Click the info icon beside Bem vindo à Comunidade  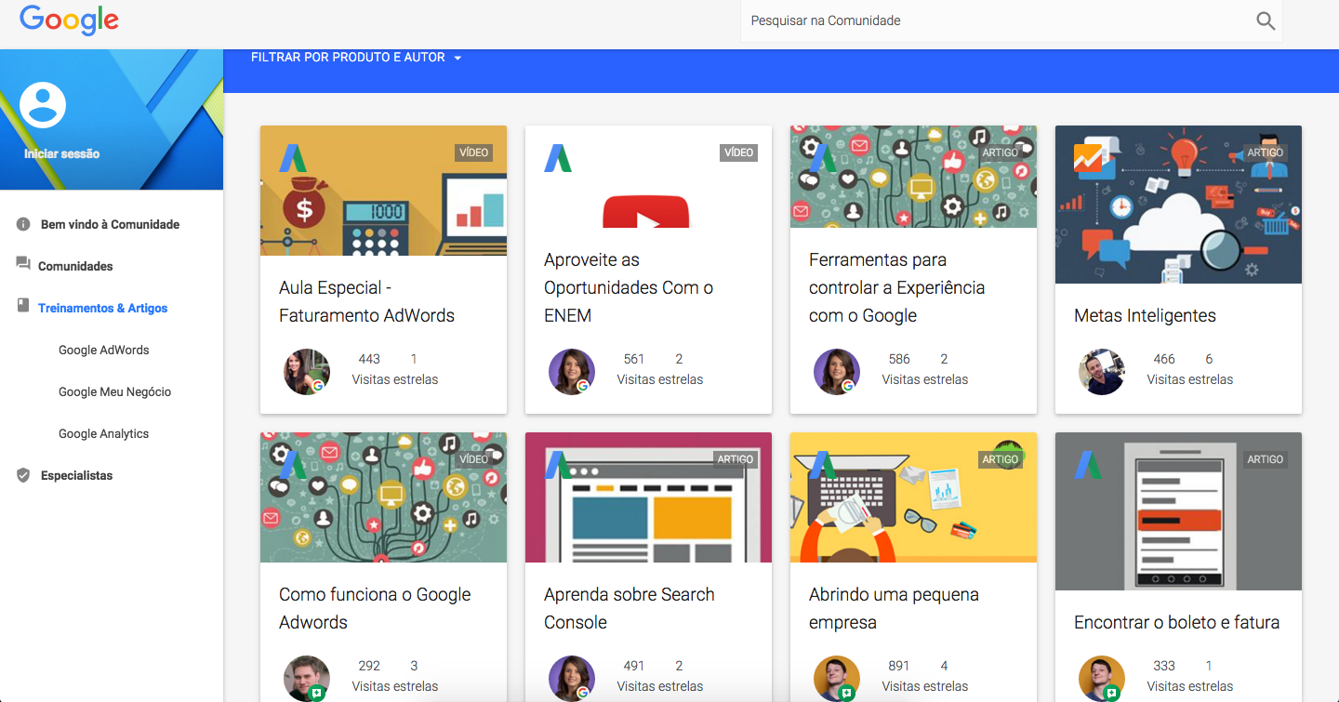pos(23,224)
